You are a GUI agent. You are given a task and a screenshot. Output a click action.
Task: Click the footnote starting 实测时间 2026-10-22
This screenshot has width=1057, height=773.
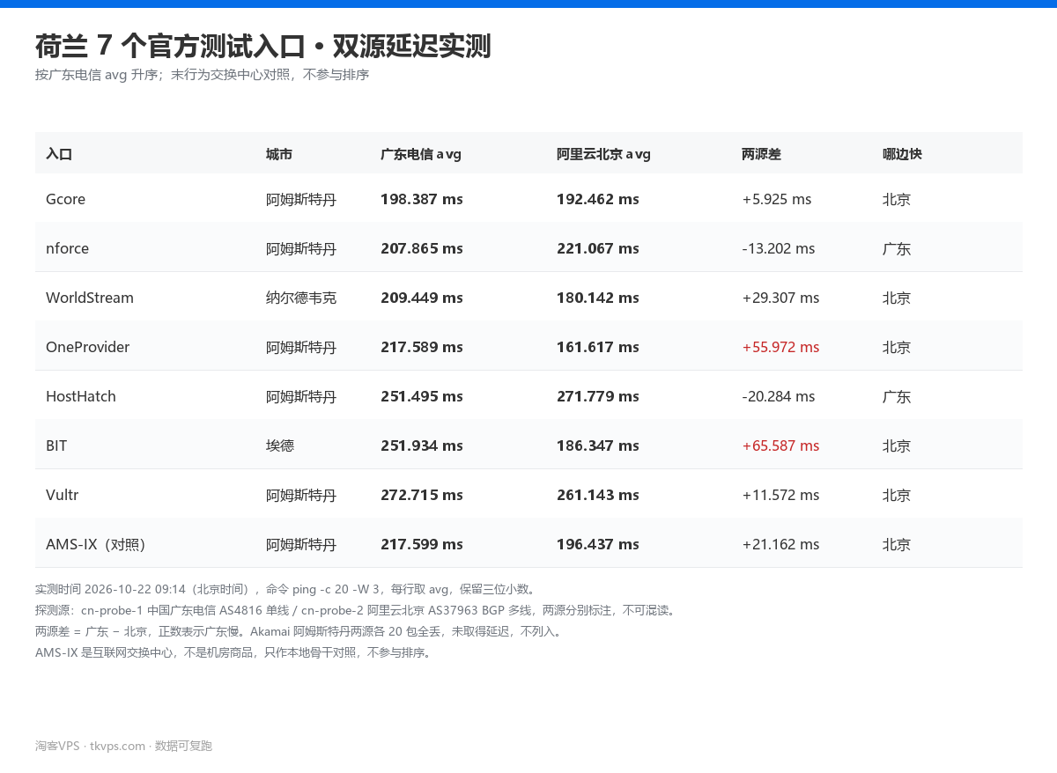tap(287, 589)
